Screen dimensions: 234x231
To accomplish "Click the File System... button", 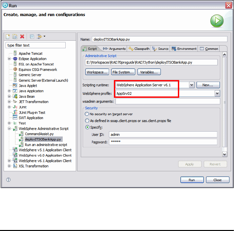I will (x=123, y=72).
